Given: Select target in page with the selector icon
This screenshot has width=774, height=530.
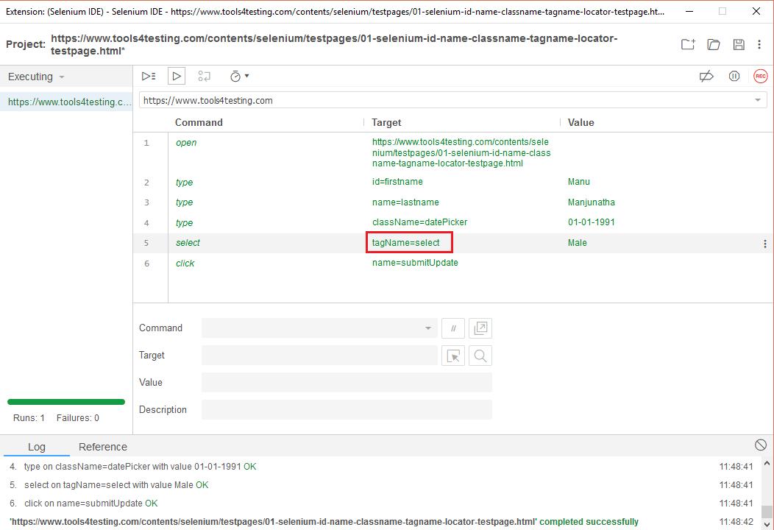Looking at the screenshot, I should tap(453, 356).
